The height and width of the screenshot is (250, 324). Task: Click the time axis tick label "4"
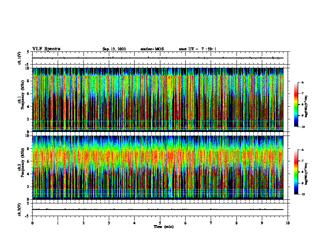[x=134, y=223]
